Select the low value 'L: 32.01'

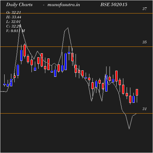13,22
